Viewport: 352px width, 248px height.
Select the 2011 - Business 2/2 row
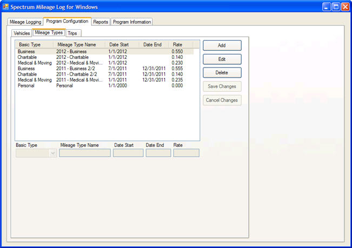tap(76, 69)
